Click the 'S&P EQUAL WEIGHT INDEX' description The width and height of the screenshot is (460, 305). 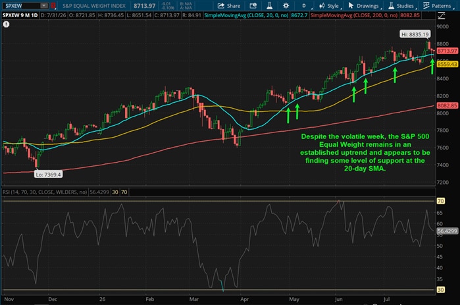(x=94, y=6)
